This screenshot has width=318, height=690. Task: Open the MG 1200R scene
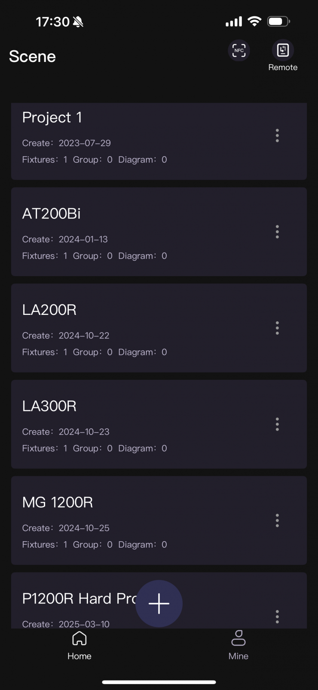[x=129, y=521]
